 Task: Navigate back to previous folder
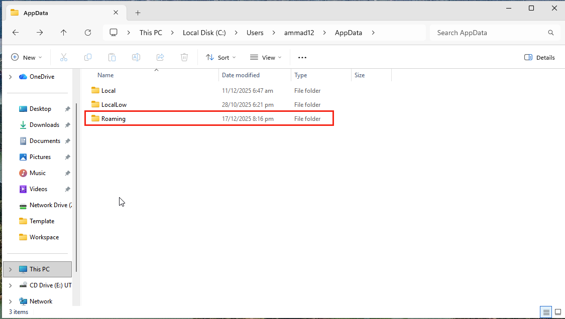click(16, 33)
